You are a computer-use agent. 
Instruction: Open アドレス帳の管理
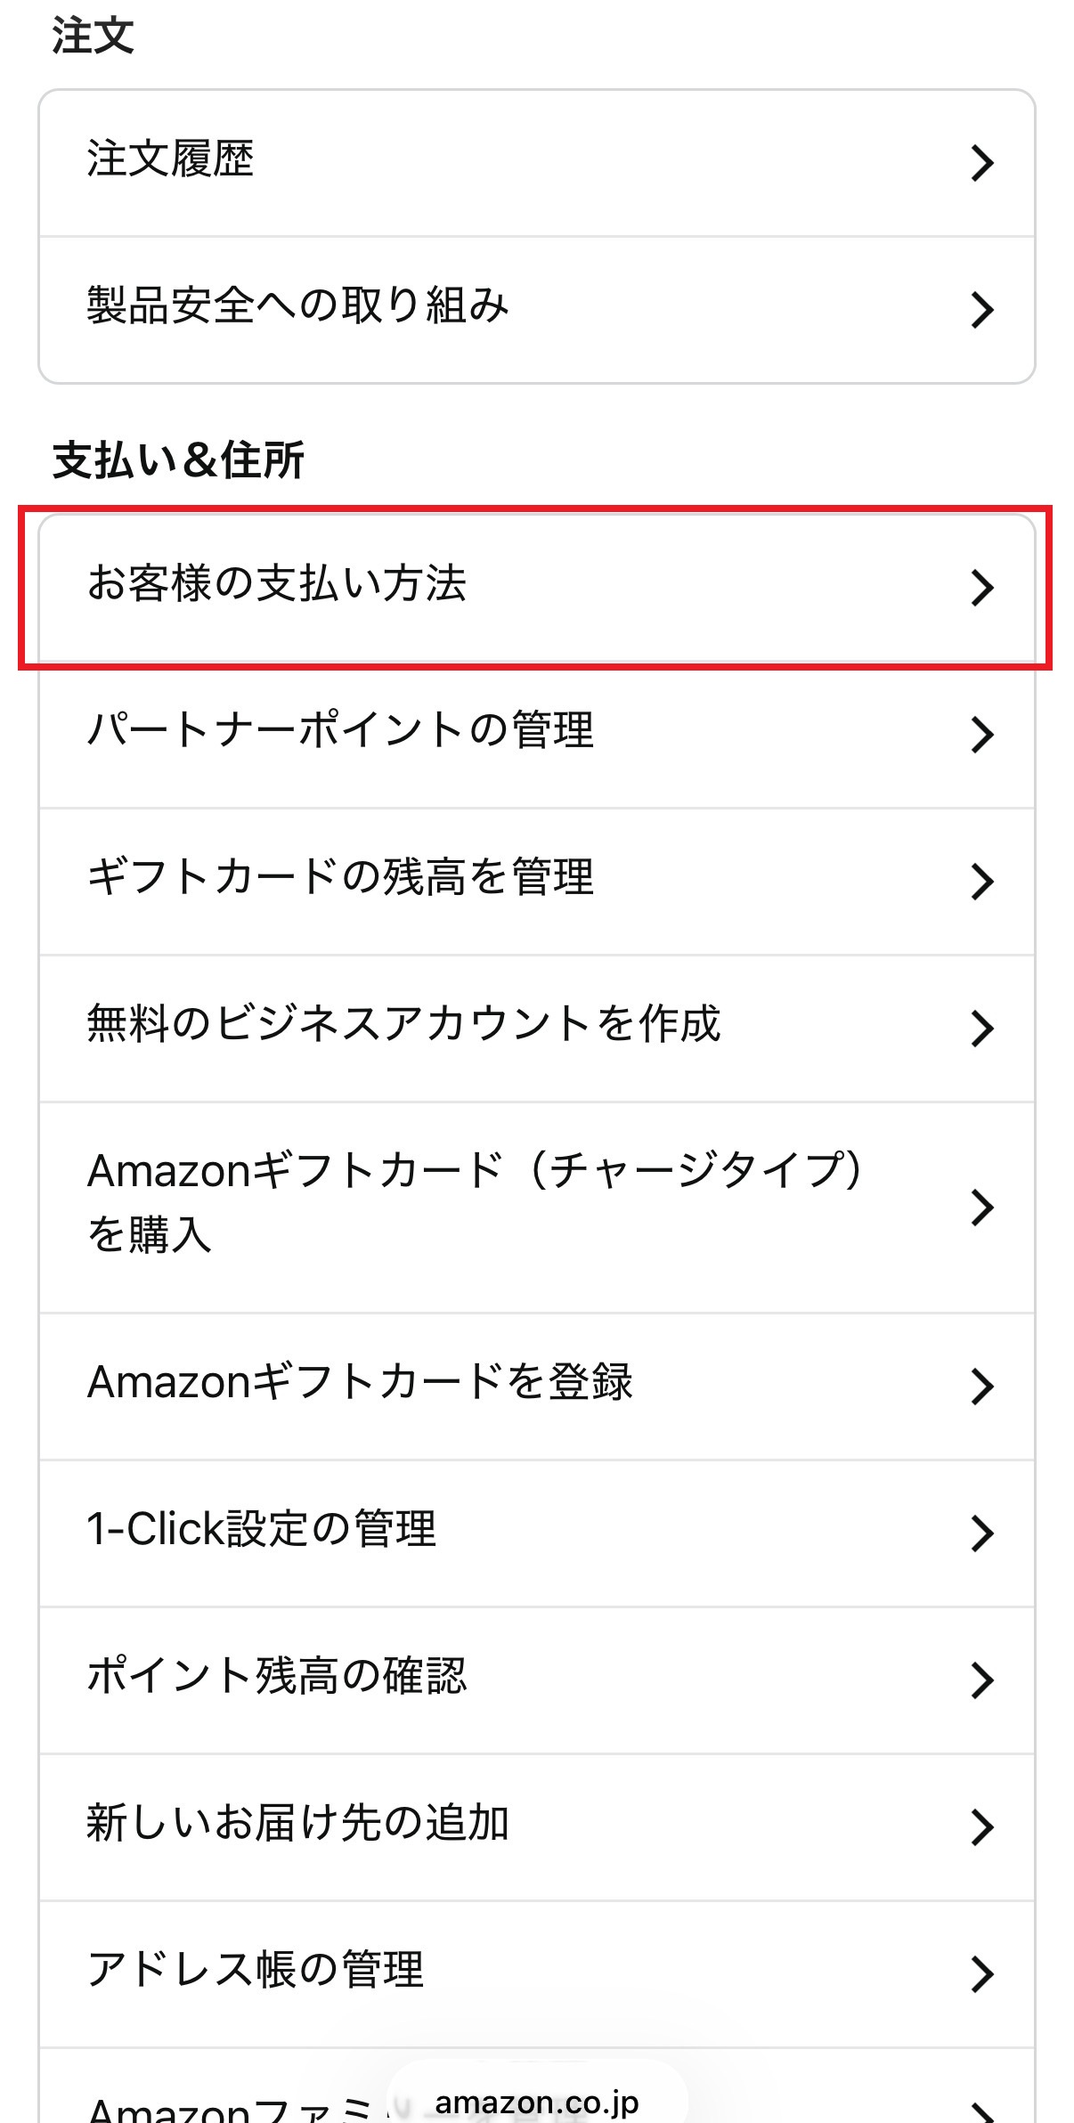pos(256,1970)
